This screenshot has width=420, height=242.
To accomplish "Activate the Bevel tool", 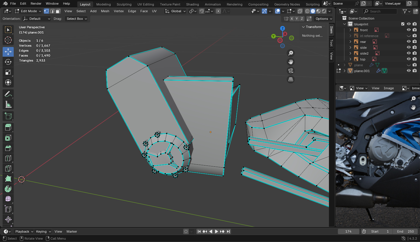I will (8, 148).
